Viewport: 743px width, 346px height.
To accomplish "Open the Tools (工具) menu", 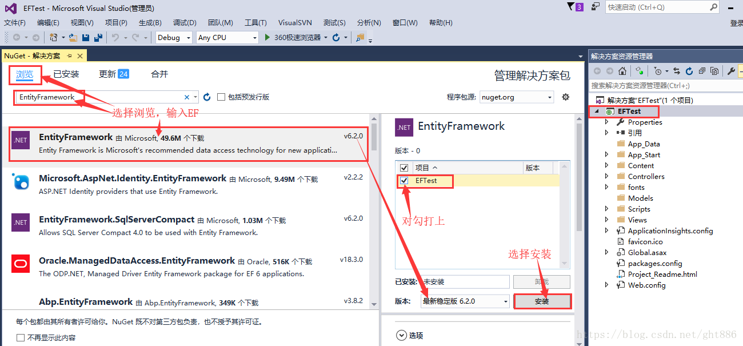I will tap(255, 23).
